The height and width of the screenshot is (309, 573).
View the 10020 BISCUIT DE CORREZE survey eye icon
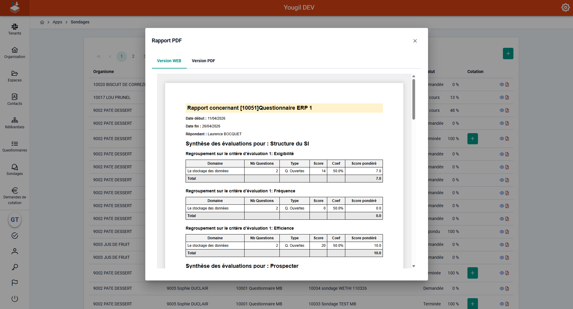(x=501, y=84)
